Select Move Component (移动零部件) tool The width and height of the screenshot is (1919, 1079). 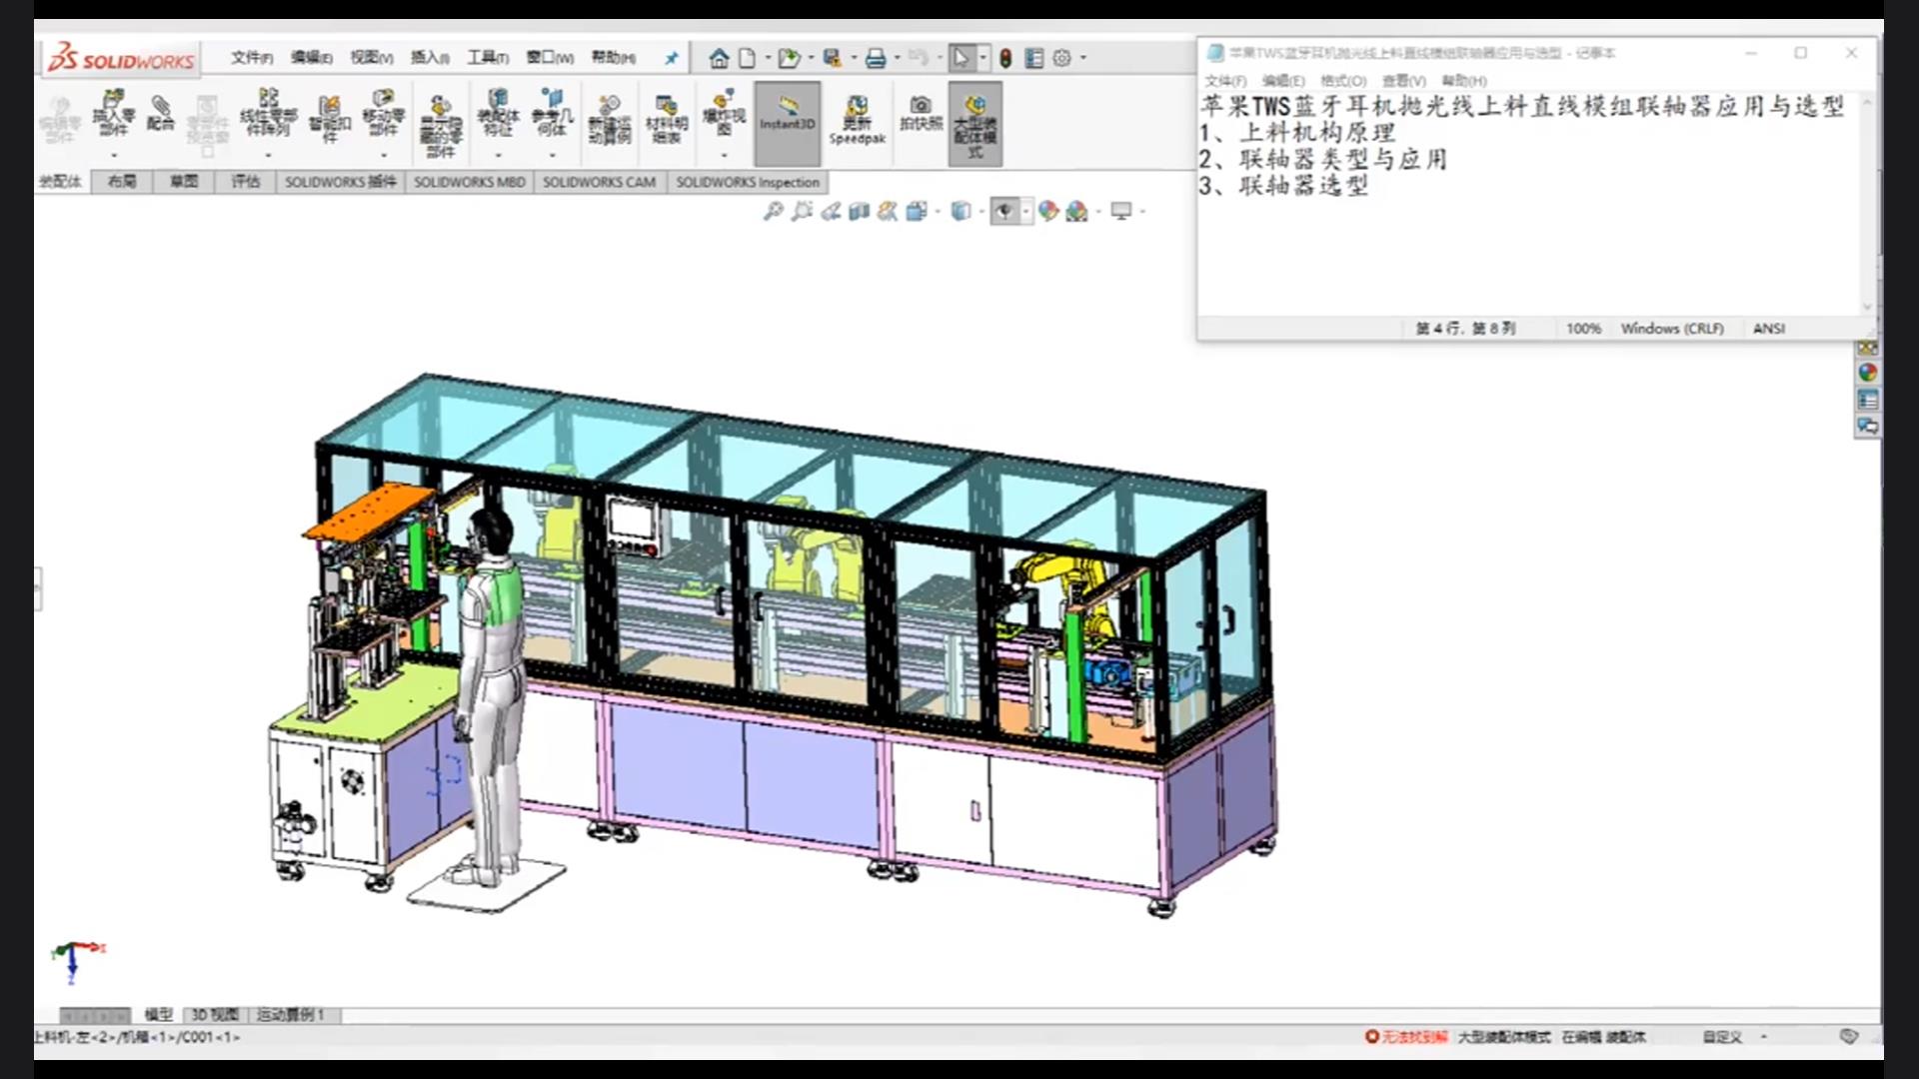click(383, 112)
